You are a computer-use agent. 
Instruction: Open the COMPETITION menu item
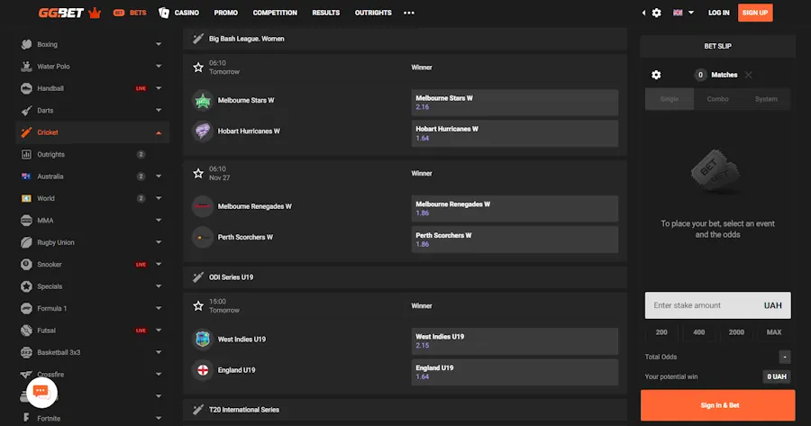click(x=275, y=13)
